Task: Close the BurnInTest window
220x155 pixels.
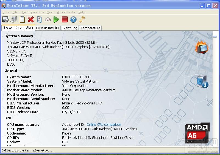Action: click(215, 6)
